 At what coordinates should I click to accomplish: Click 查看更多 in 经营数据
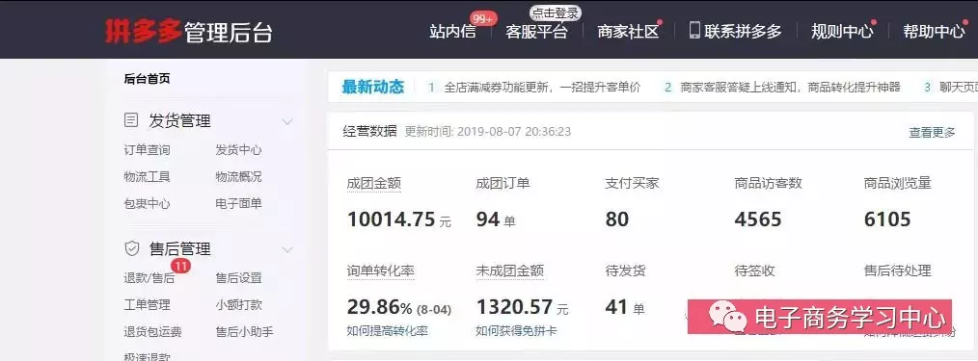932,132
